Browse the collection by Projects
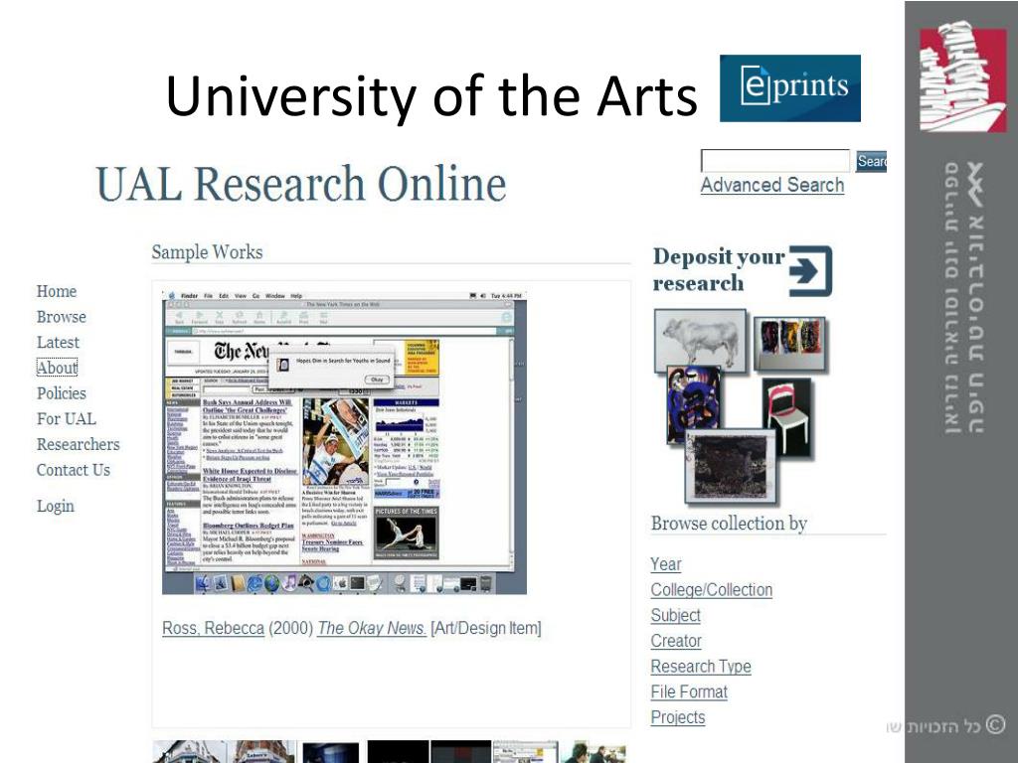The width and height of the screenshot is (1018, 763). [x=678, y=717]
